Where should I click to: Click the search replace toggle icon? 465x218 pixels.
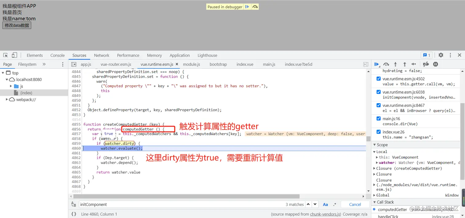click(x=74, y=204)
